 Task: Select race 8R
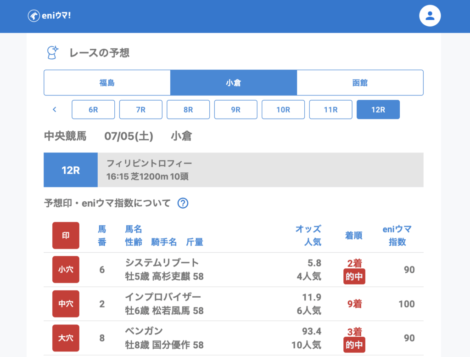[x=188, y=109]
